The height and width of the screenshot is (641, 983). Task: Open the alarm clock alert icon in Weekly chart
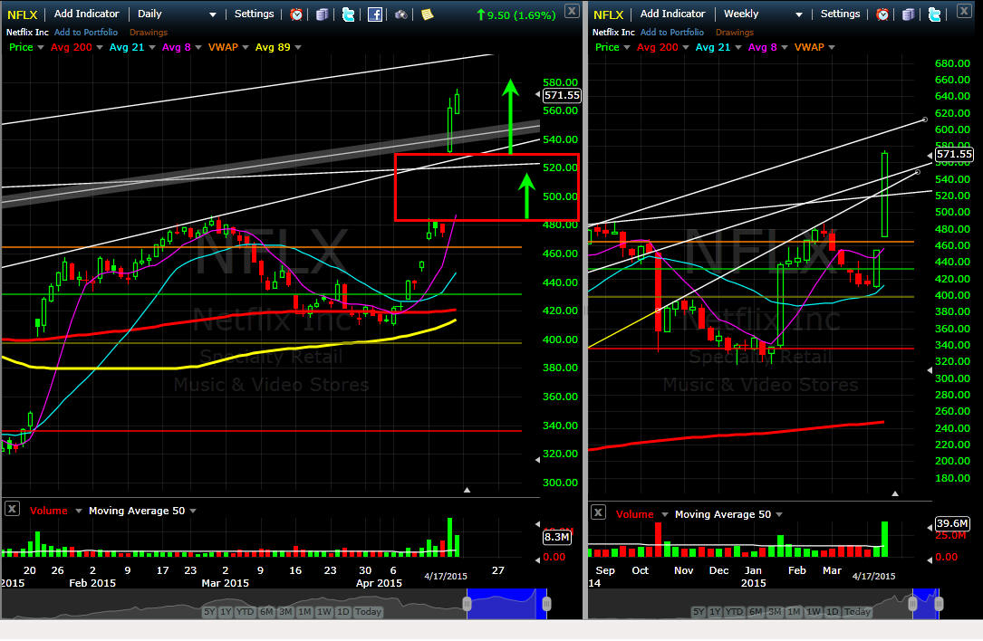tap(882, 14)
